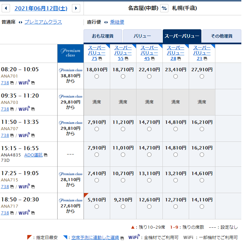Click WiFi icon on ANA707 row

(x=24, y=135)
